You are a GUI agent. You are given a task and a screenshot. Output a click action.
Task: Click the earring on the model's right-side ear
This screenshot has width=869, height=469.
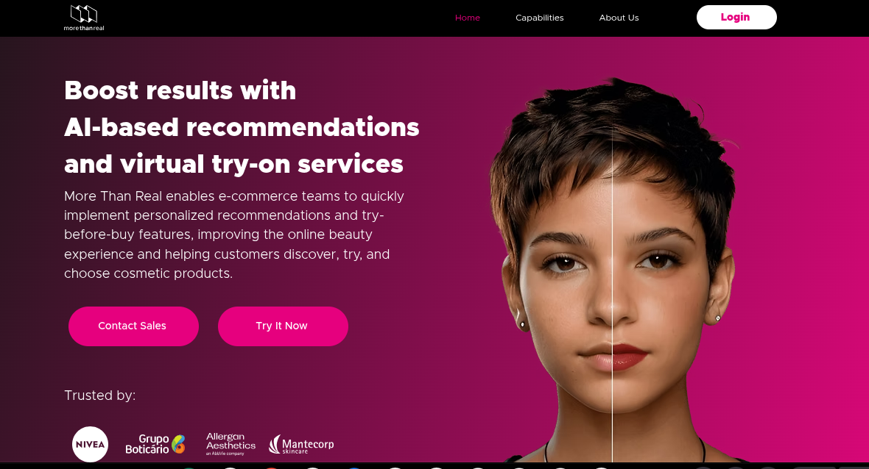click(718, 318)
